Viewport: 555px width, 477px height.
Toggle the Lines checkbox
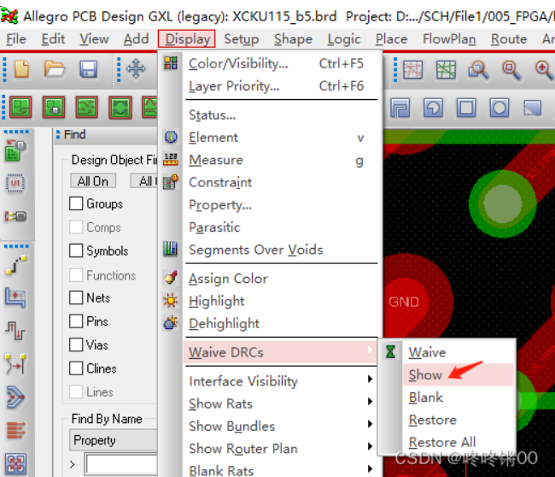tap(76, 392)
